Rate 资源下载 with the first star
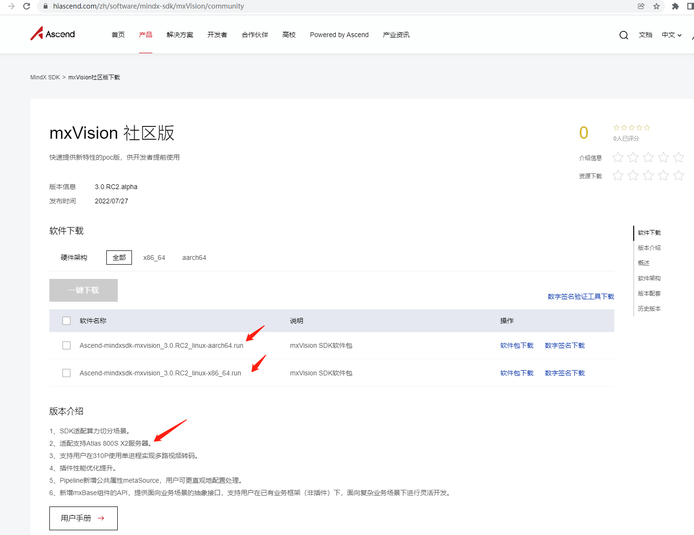Viewport: 694px width, 535px height. pos(618,175)
